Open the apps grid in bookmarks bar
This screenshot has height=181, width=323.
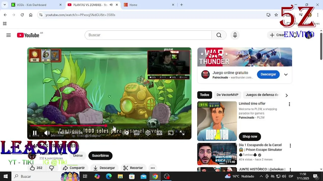pos(5,24)
